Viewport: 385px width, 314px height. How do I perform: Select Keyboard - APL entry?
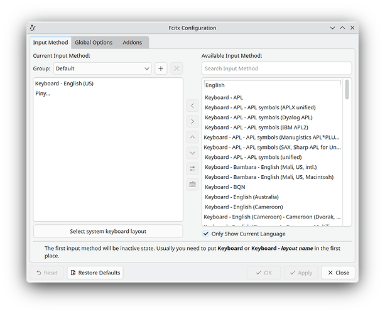(x=273, y=97)
